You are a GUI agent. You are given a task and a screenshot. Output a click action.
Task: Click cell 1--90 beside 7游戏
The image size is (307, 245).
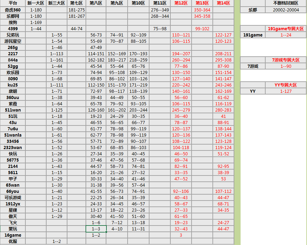tap(286, 66)
